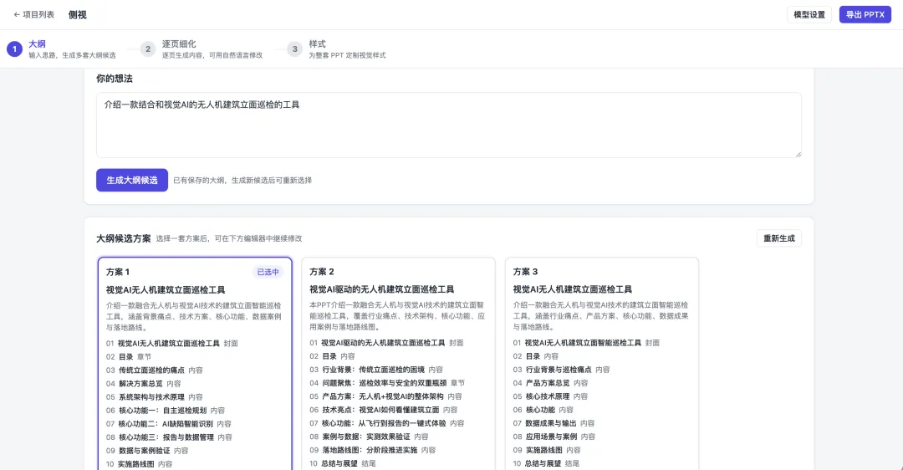Select 方案 1 card title
Viewport: 903px width, 470px height.
point(118,272)
